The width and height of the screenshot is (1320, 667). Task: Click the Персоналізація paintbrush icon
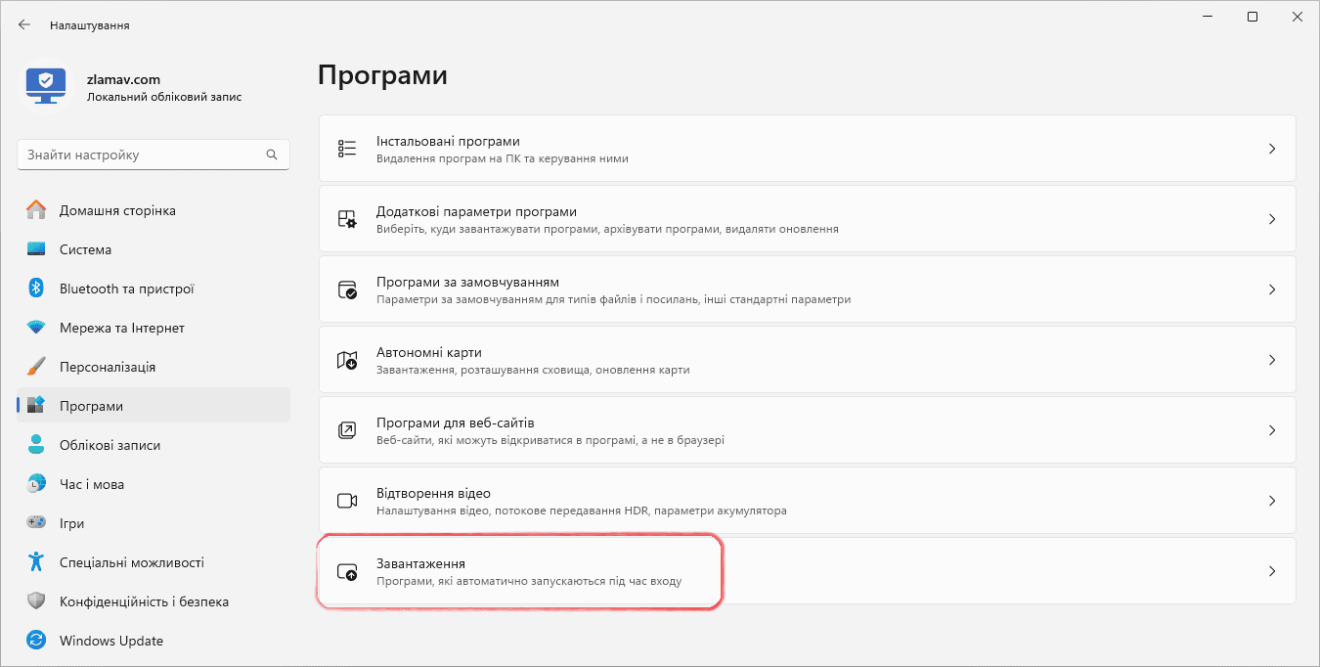coord(36,367)
